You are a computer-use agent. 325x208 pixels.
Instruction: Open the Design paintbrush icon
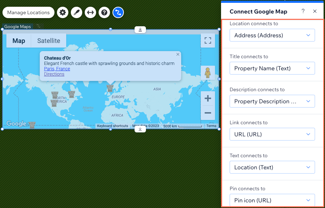click(77, 13)
